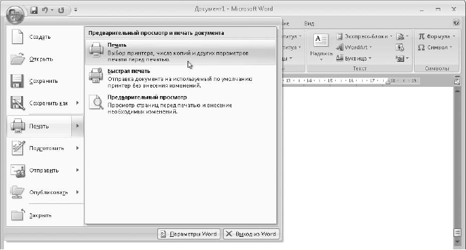Screen dimensions: 466x250
Task: Select Открыть in the Office menu
Action: click(x=45, y=59)
